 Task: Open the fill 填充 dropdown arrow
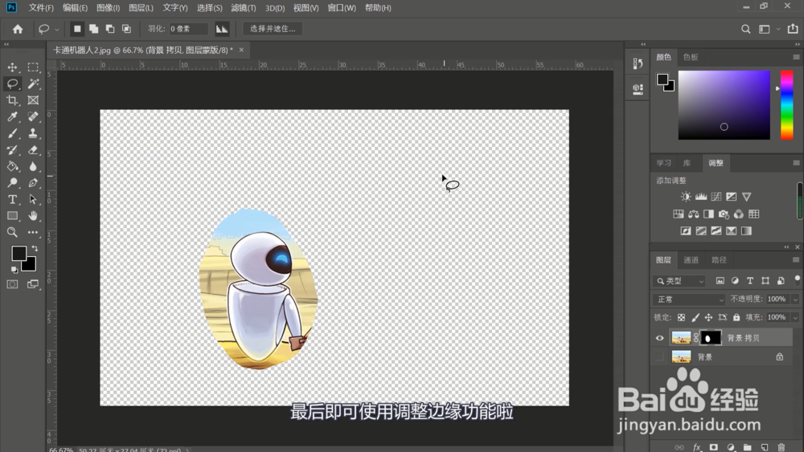click(x=795, y=317)
